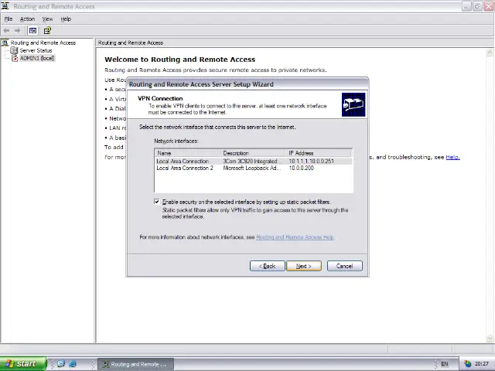
Task: Select ADMIN1 (local) tree node
Action: click(x=37, y=59)
